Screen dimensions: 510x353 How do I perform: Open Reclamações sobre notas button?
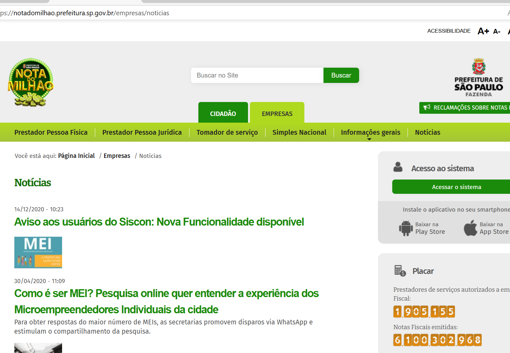(x=465, y=108)
